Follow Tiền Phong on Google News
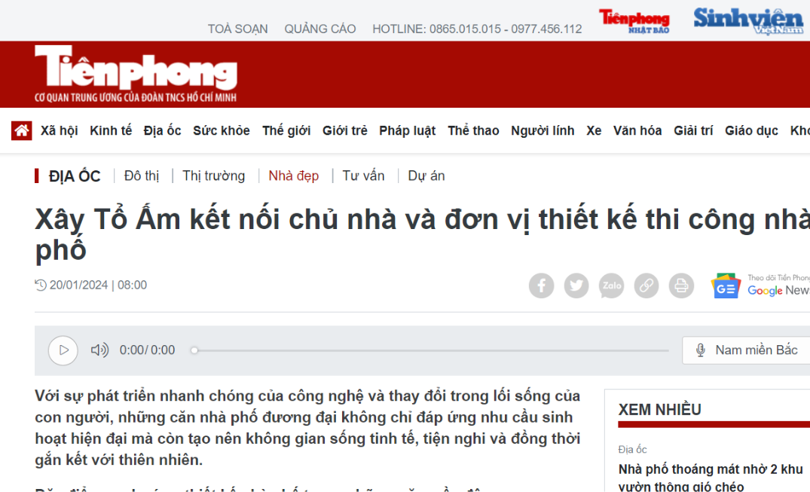The image size is (810, 492). tap(760, 286)
